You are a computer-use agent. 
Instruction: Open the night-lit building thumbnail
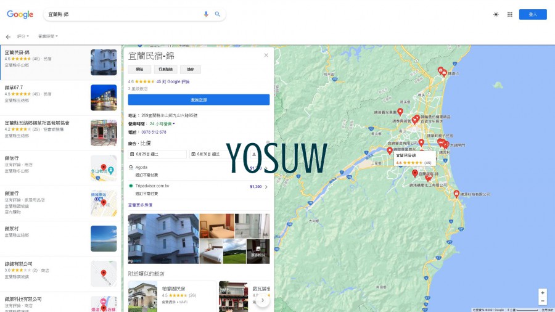coord(104,97)
